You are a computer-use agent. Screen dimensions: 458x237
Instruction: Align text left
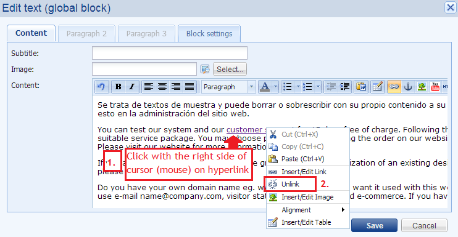149,86
